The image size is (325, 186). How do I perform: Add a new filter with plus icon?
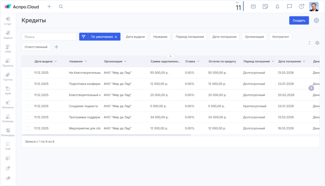[x=56, y=47]
